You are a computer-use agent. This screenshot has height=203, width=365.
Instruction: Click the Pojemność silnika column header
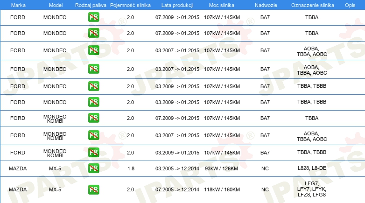pos(130,5)
